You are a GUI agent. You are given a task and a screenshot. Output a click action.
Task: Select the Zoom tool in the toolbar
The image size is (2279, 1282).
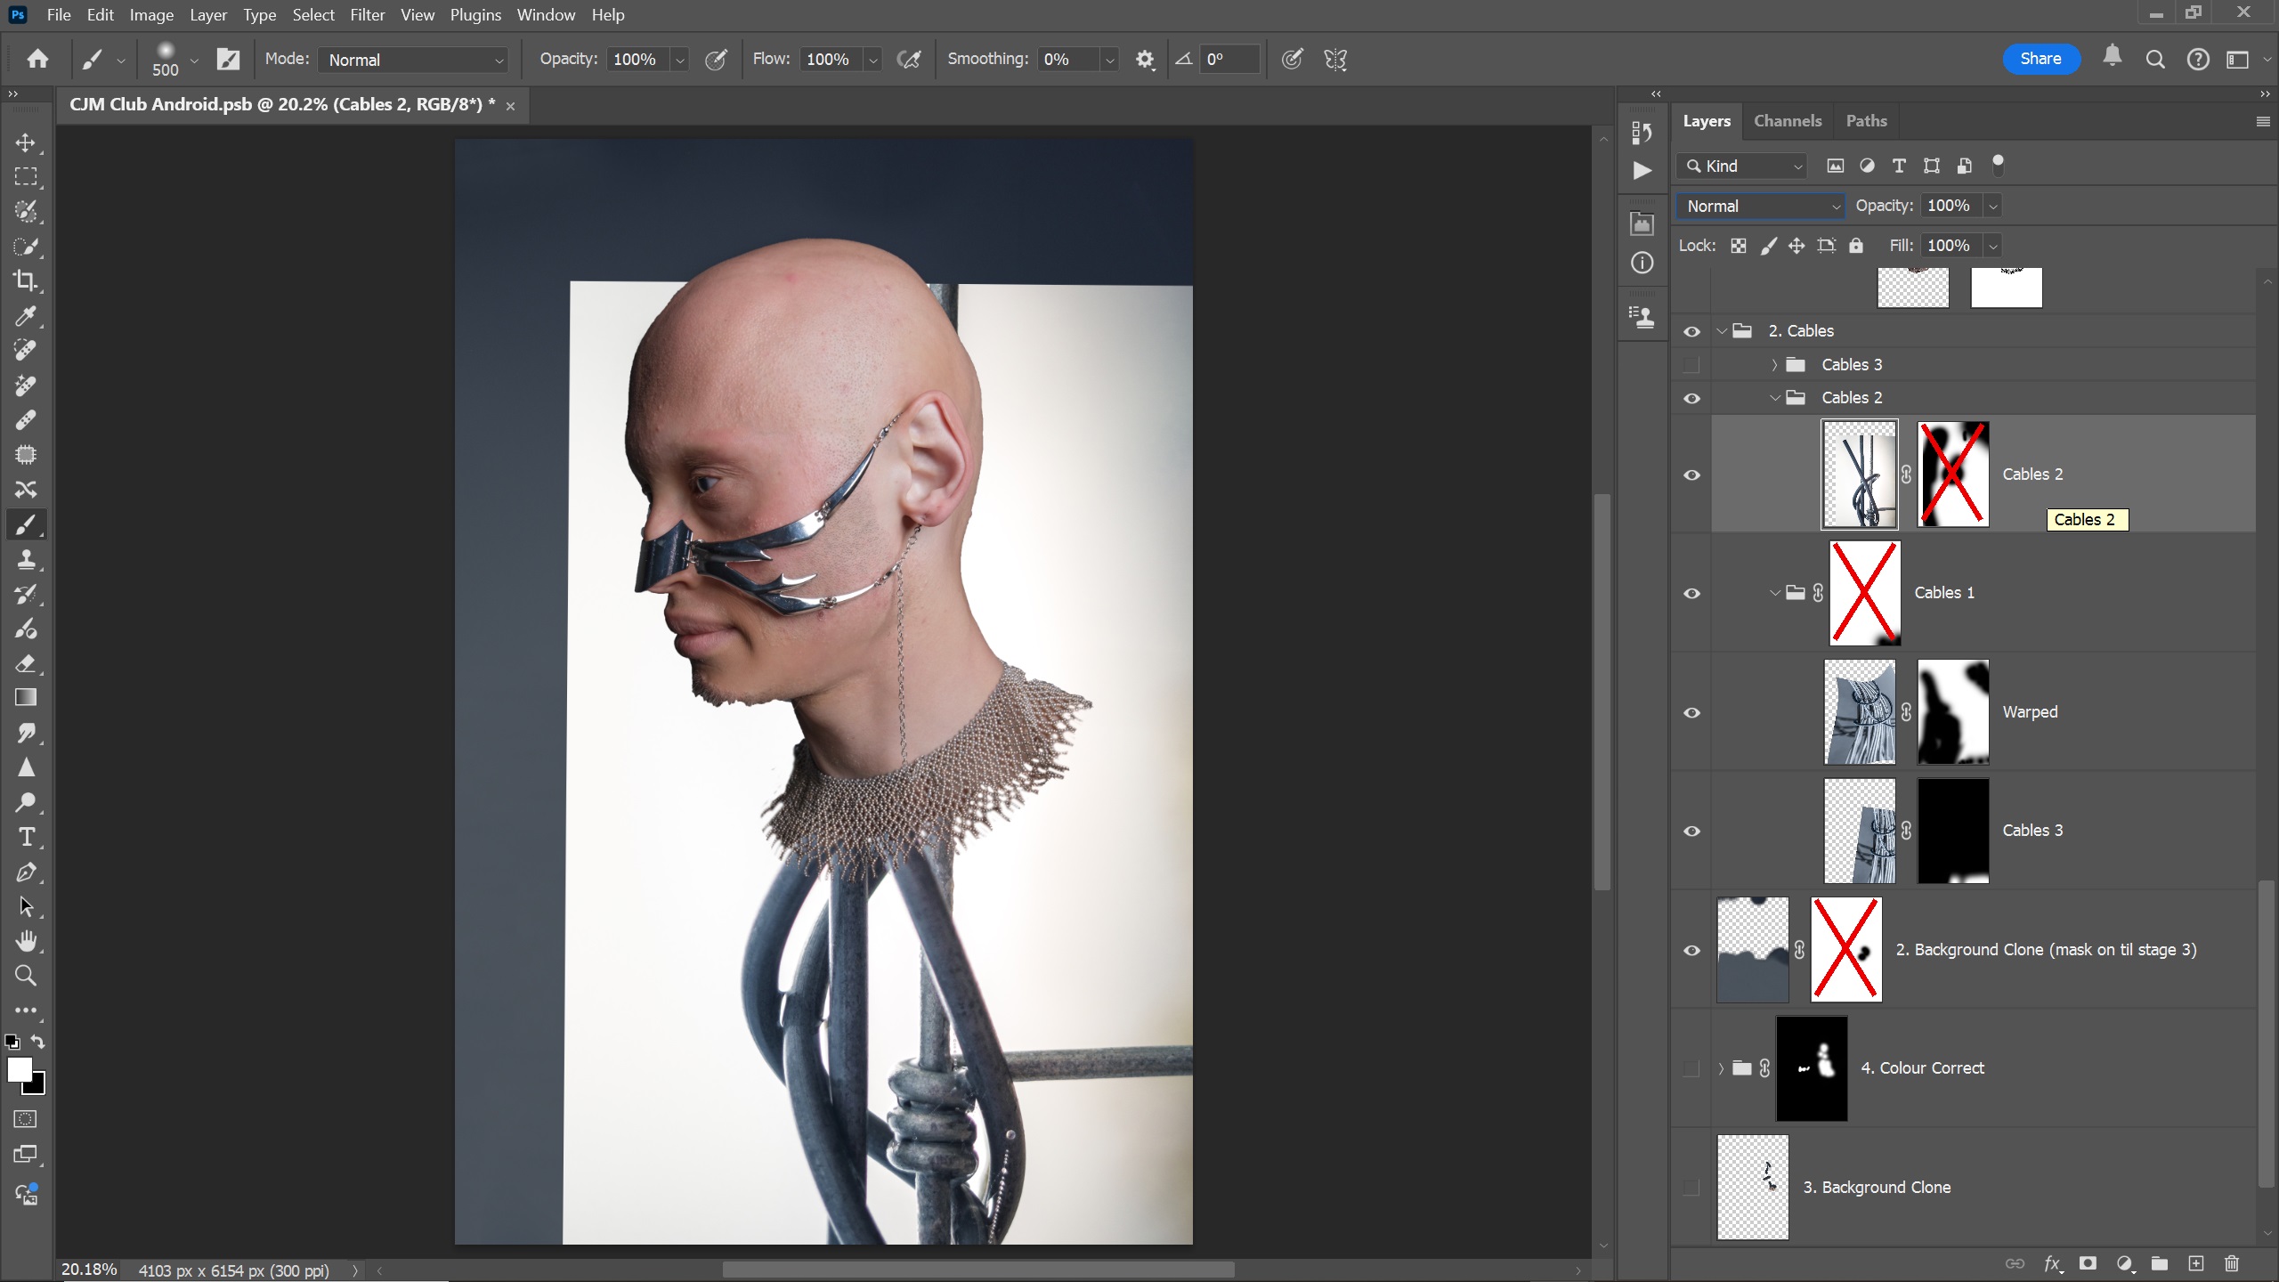(x=26, y=977)
